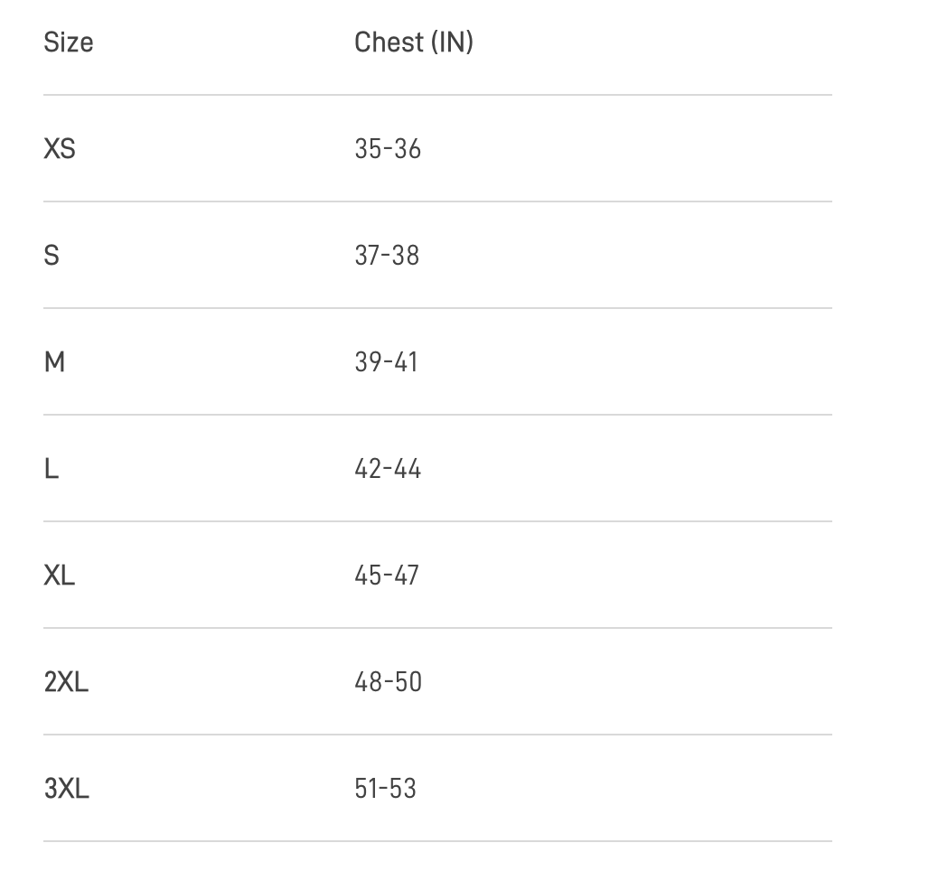This screenshot has height=871, width=938.
Task: Click the 39-41 chest measurement
Action: pos(387,362)
